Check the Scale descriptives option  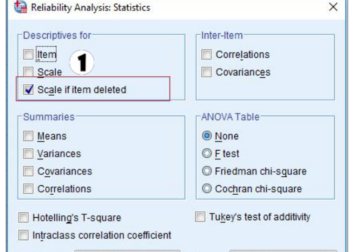click(x=28, y=72)
